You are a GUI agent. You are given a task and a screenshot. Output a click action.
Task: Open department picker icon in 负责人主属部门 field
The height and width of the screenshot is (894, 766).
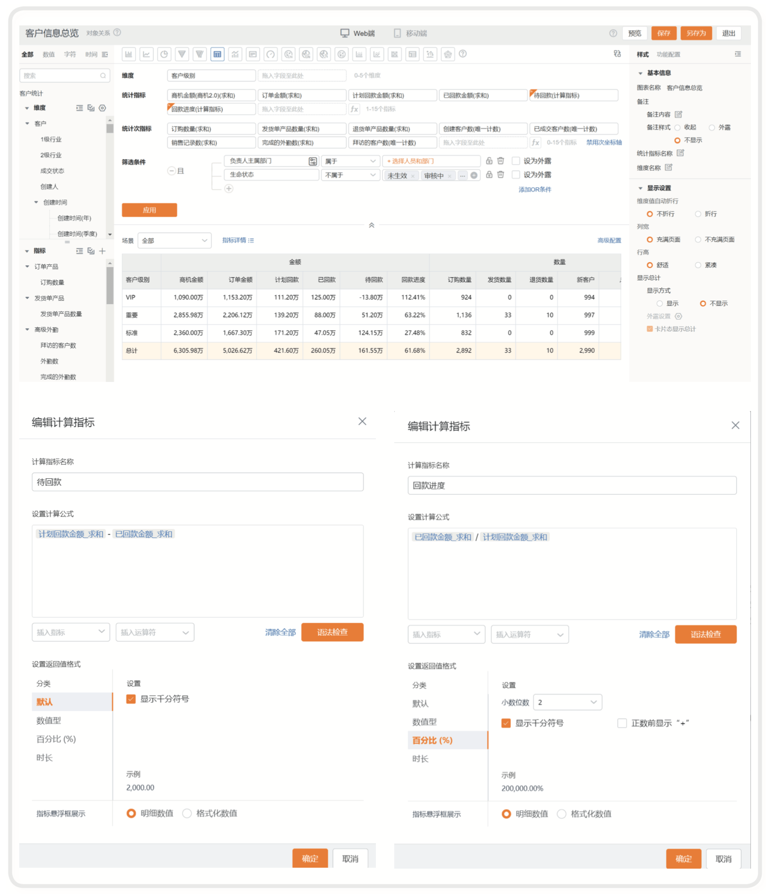click(313, 161)
